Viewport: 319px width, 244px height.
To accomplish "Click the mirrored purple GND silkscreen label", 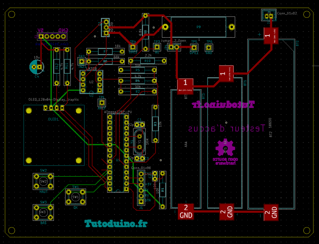I will (x=63, y=30).
